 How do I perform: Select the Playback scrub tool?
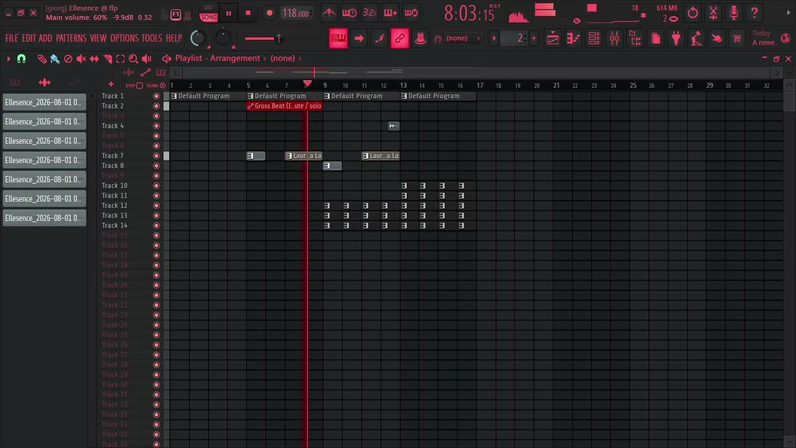[147, 58]
